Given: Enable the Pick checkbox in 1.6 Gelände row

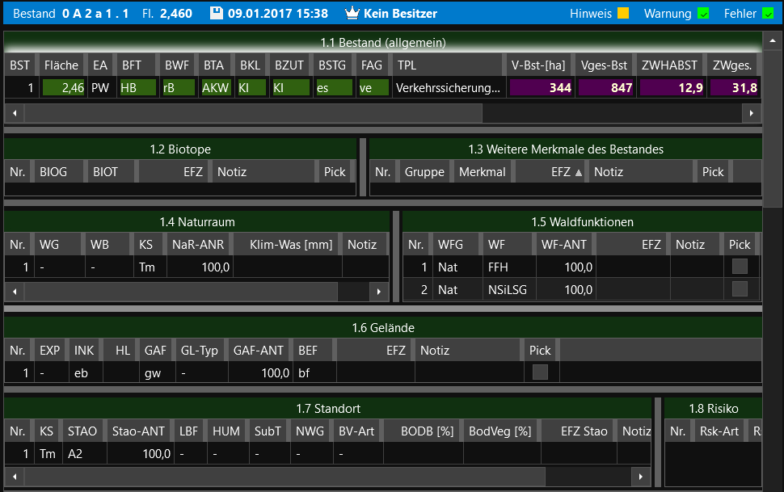Looking at the screenshot, I should tap(540, 372).
